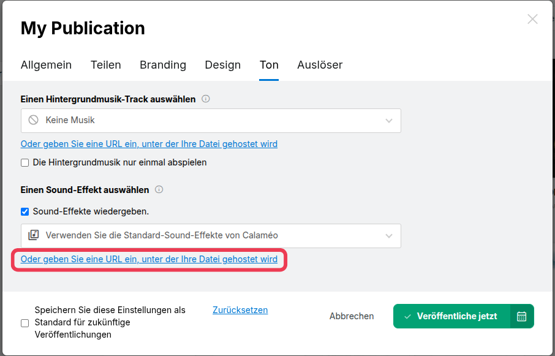This screenshot has height=356, width=555.
Task: Click Veröffentliche jetzt button
Action: point(451,316)
